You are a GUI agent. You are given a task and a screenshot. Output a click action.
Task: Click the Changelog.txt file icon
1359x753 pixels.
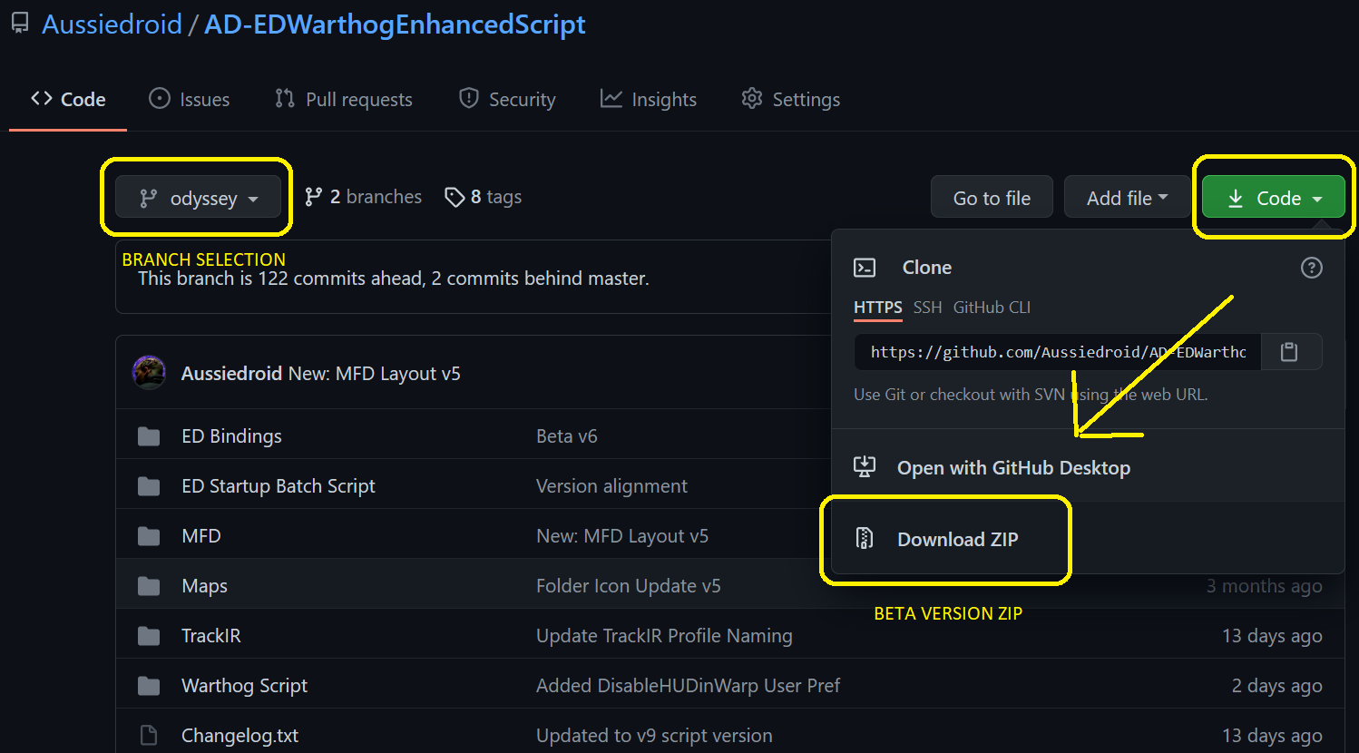pyautogui.click(x=149, y=736)
